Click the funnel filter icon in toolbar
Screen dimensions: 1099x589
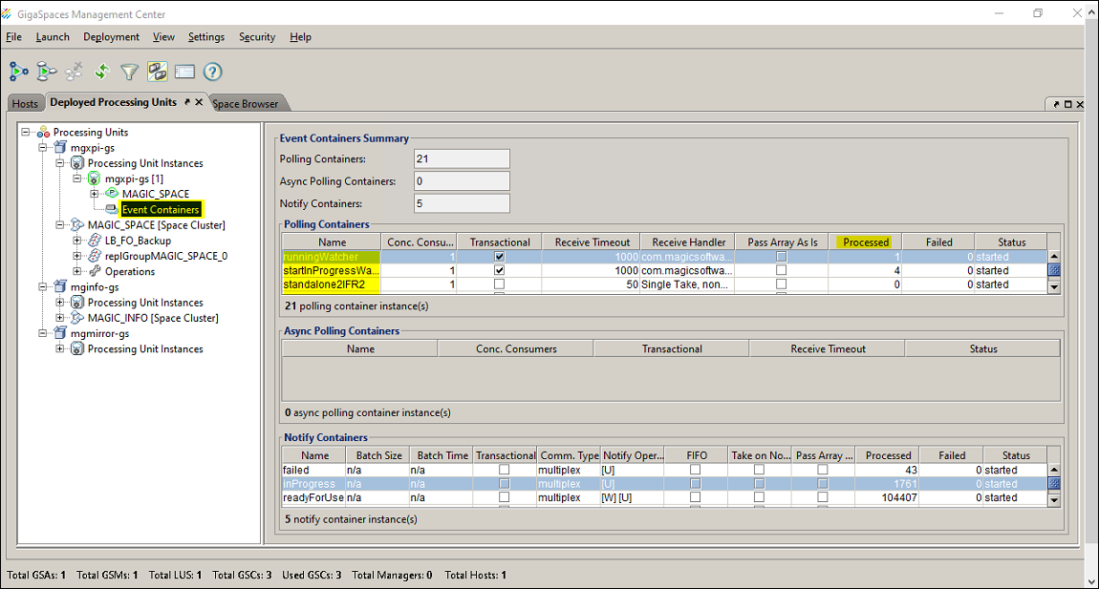[x=129, y=72]
